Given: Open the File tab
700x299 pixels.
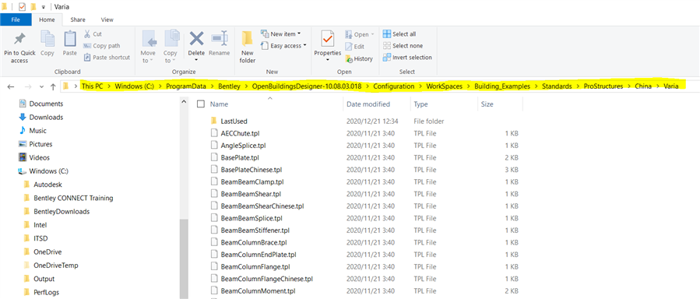Looking at the screenshot, I should (16, 19).
